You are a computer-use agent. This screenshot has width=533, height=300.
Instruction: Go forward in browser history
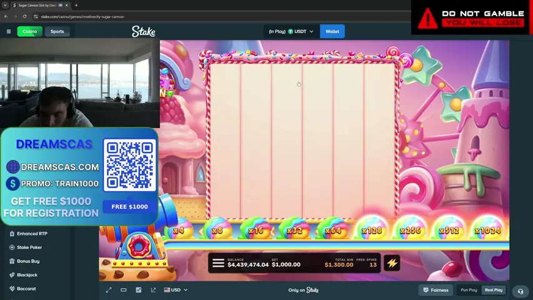[x=15, y=16]
